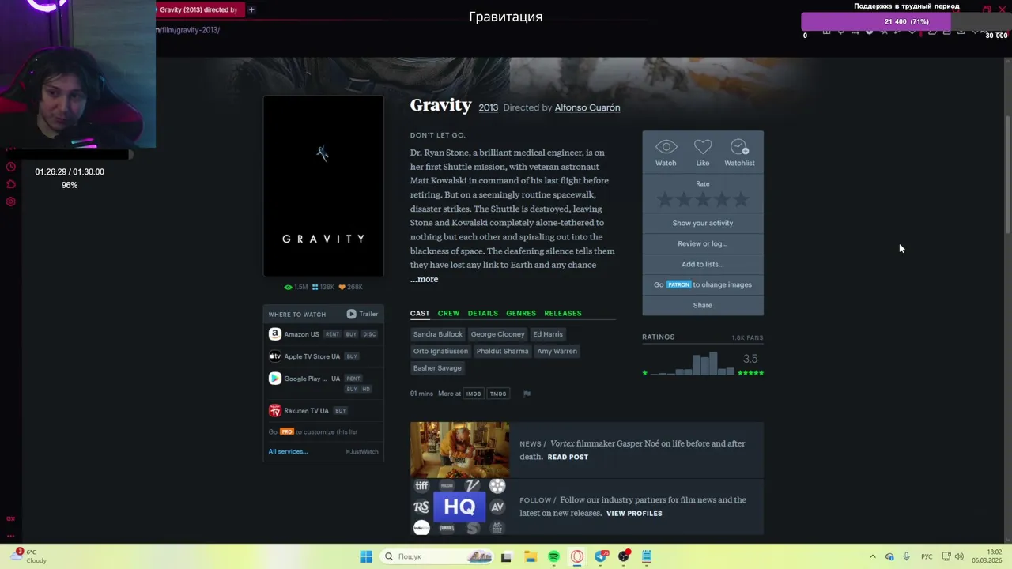Switch to the Releases tab

[563, 313]
